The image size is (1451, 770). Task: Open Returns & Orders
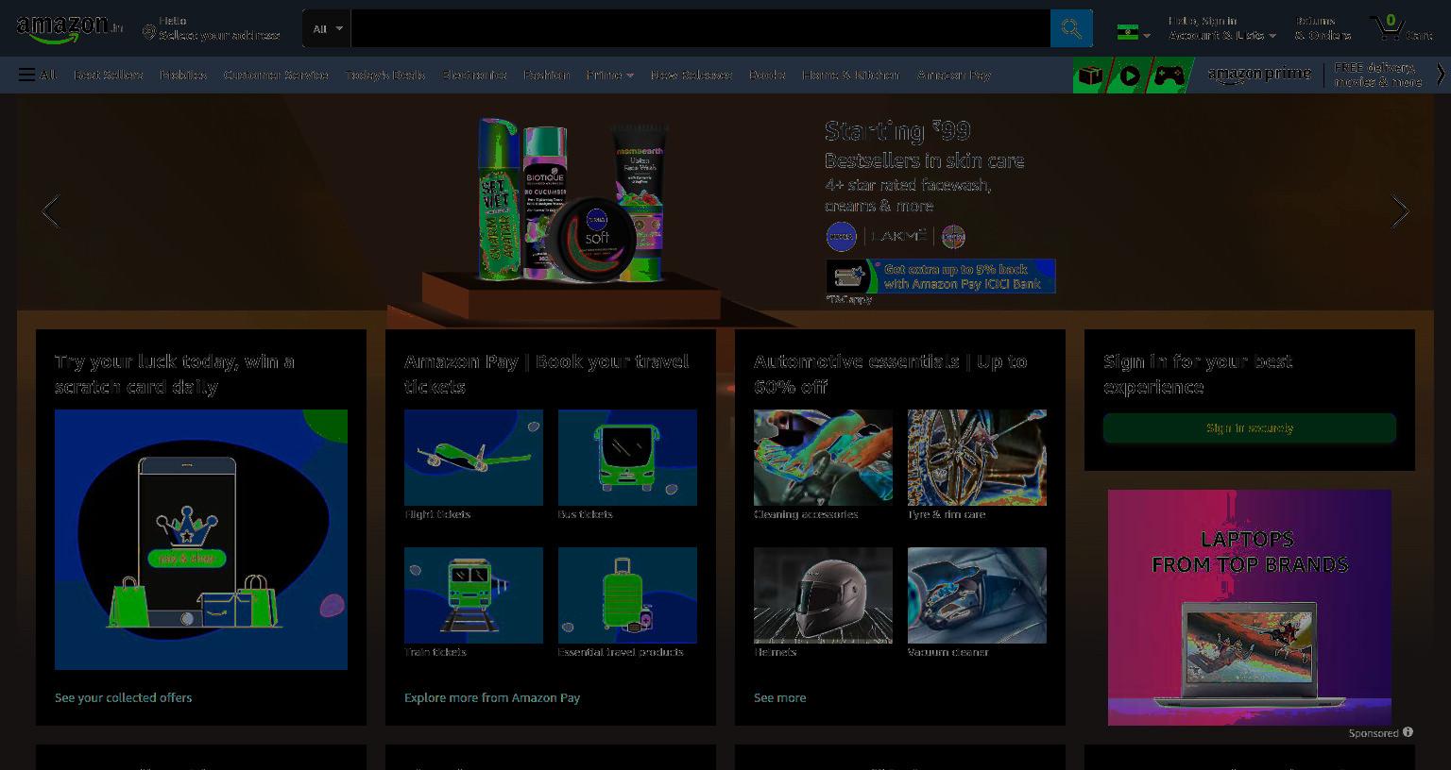[x=1323, y=28]
